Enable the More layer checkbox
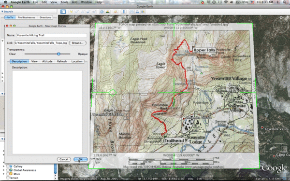 pyautogui.click(x=8, y=174)
